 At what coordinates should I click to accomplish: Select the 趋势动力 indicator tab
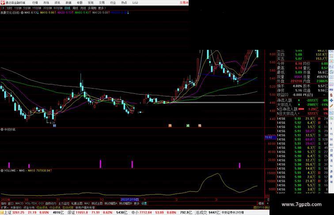click(x=51, y=204)
